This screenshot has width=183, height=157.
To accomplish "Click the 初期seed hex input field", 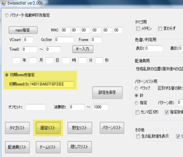I will pos(52,84).
